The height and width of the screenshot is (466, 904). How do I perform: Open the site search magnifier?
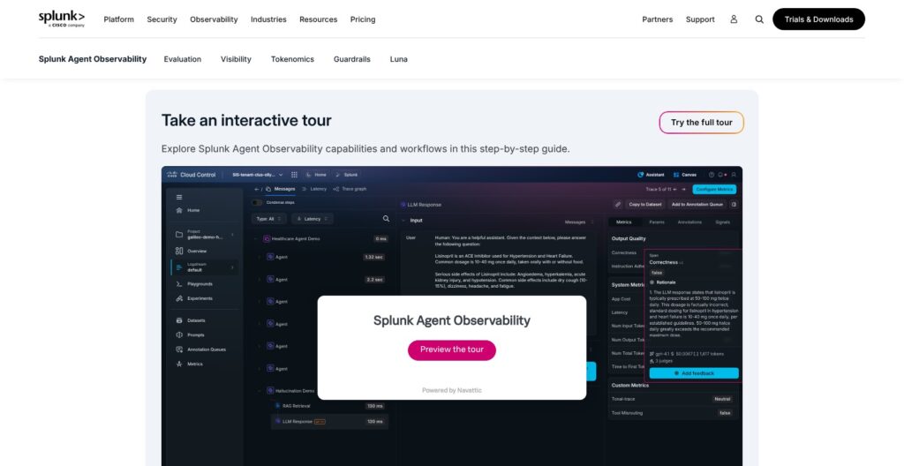point(759,19)
